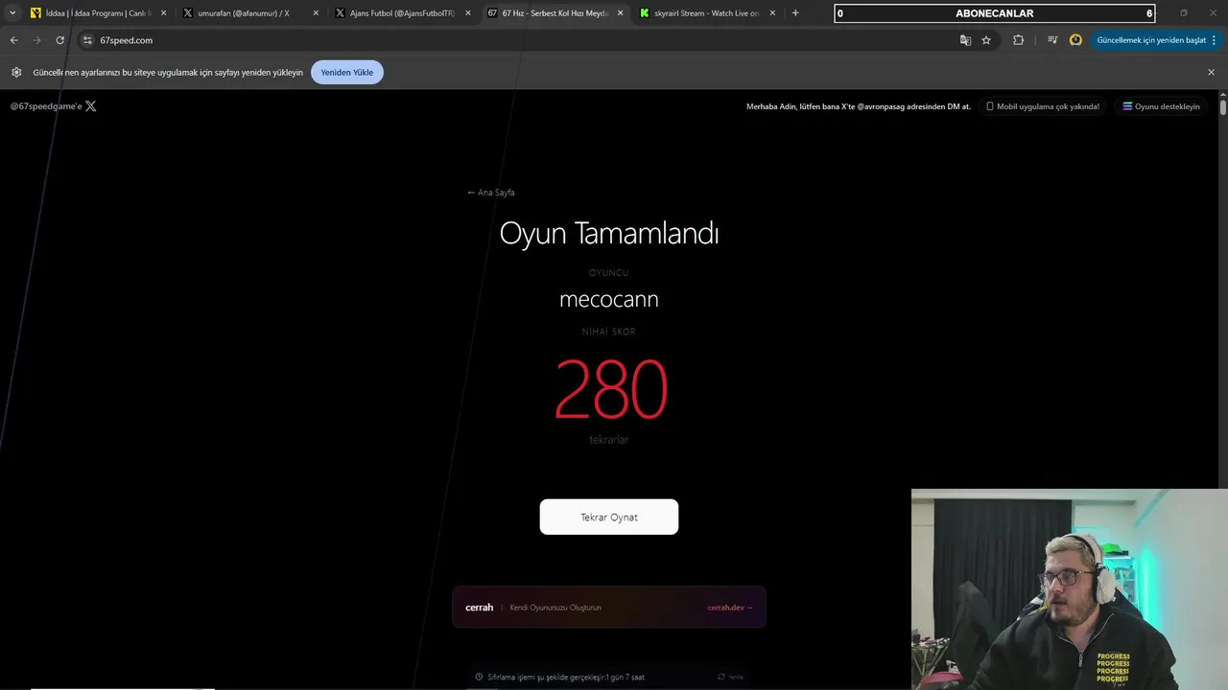Close the umurafan X tab
Screen dimensions: 1228x690
315,13
